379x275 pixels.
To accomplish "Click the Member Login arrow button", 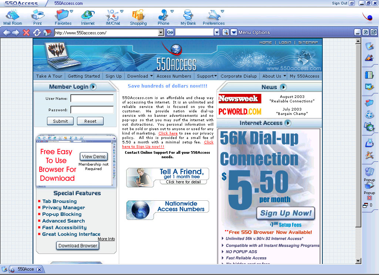I will (93, 87).
